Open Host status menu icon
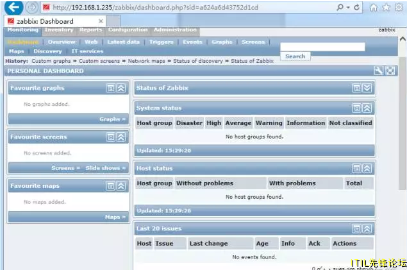Viewport: 407px width, 270px height. pyautogui.click(x=356, y=169)
